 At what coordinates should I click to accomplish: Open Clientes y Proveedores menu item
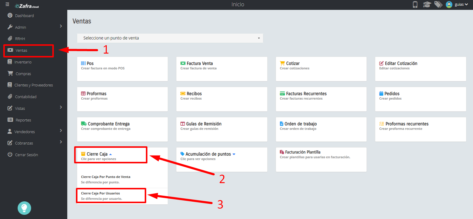tap(33, 85)
